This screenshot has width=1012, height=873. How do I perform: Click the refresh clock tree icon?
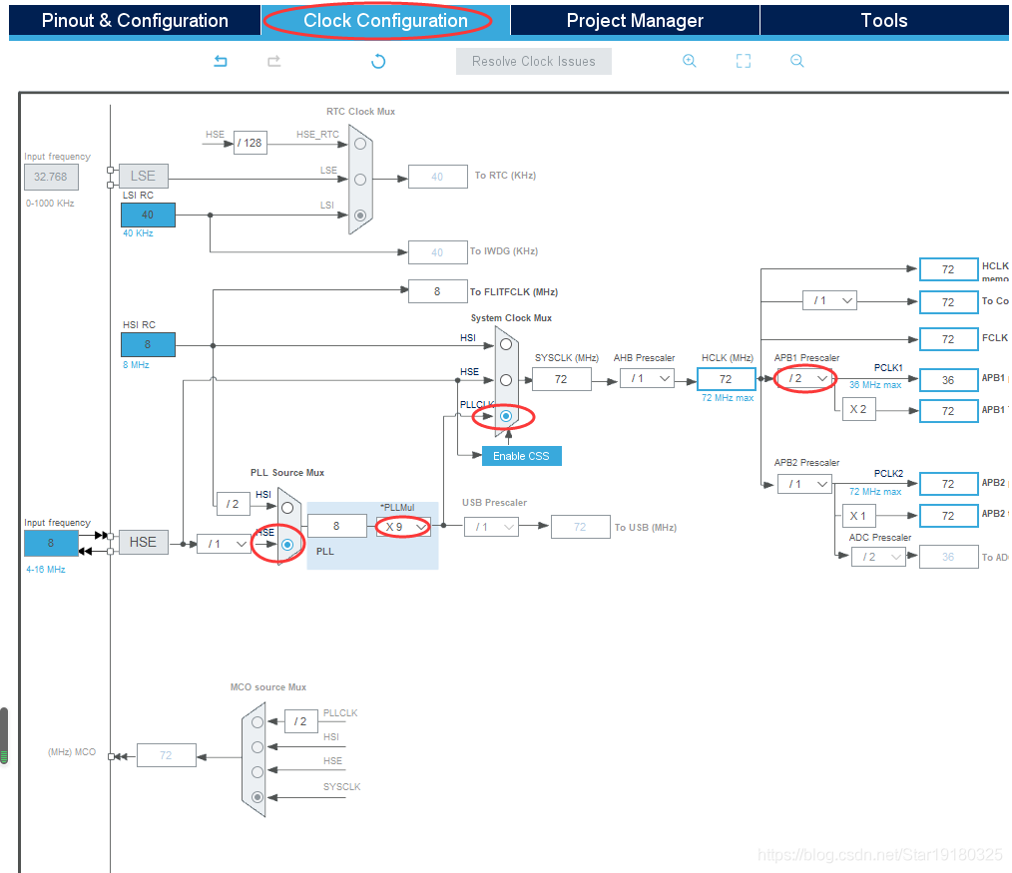coord(378,62)
